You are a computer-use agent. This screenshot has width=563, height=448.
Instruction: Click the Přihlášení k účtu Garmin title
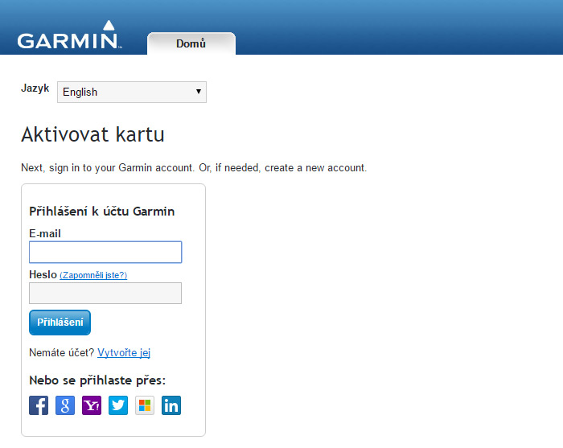click(x=101, y=212)
